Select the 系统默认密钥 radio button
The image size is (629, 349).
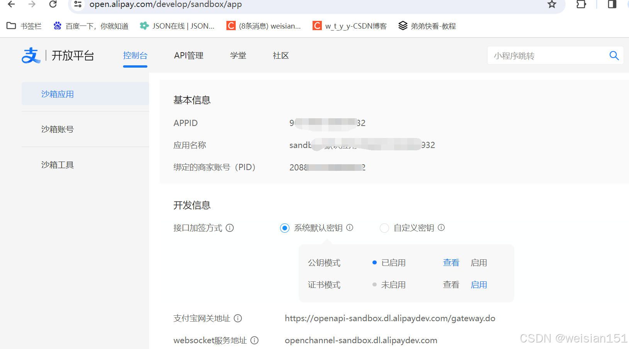285,228
